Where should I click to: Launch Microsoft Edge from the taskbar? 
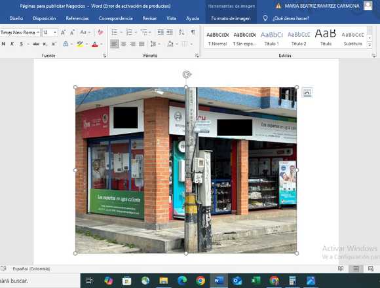182,281
